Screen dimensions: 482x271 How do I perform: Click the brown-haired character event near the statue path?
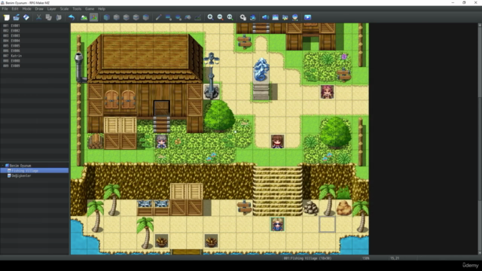(277, 142)
